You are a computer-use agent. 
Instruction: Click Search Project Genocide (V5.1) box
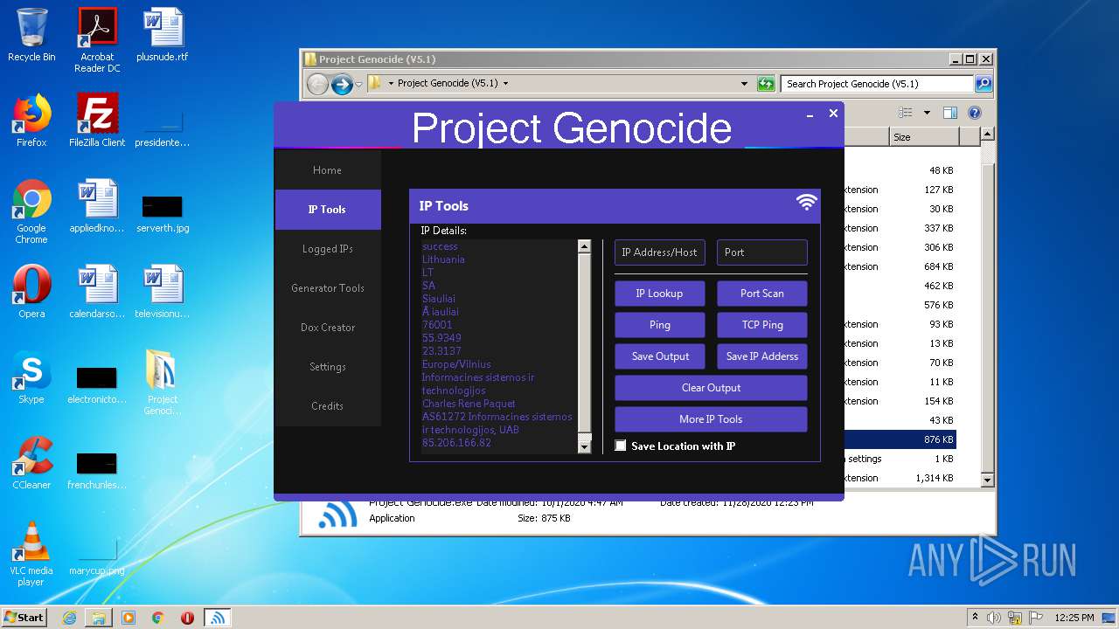pyautogui.click(x=877, y=84)
